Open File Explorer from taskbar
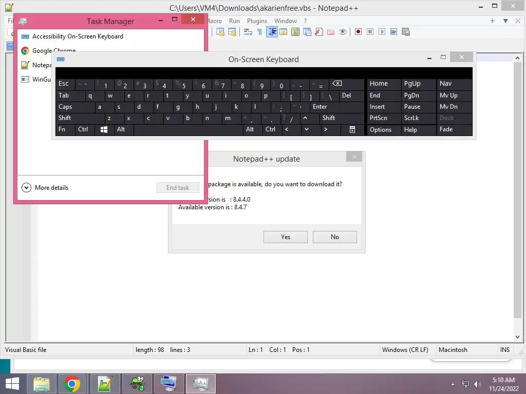Image resolution: width=526 pixels, height=394 pixels. [41, 384]
